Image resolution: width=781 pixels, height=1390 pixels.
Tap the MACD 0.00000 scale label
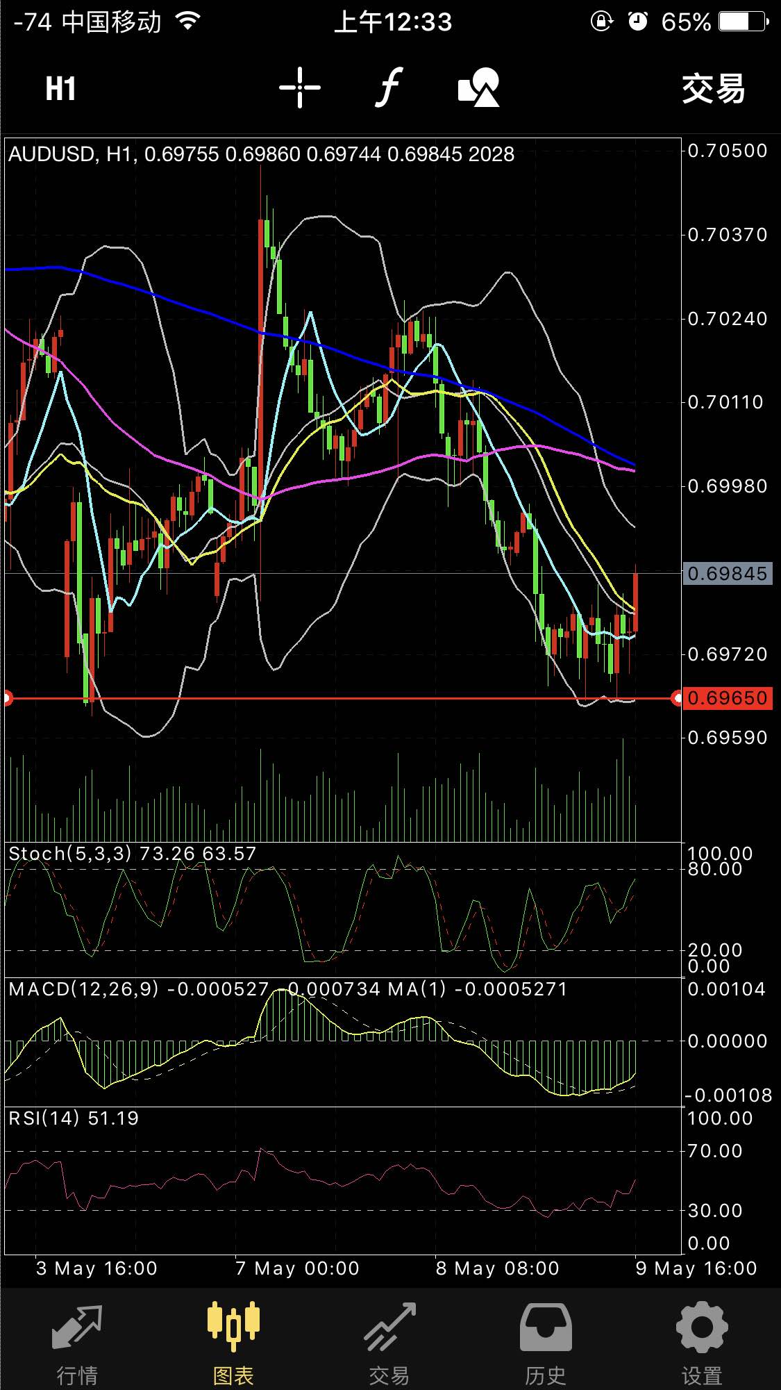coord(728,1041)
